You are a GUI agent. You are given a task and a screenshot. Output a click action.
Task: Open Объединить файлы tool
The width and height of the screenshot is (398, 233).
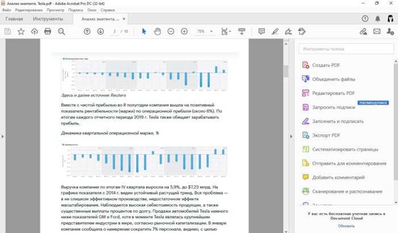point(328,79)
